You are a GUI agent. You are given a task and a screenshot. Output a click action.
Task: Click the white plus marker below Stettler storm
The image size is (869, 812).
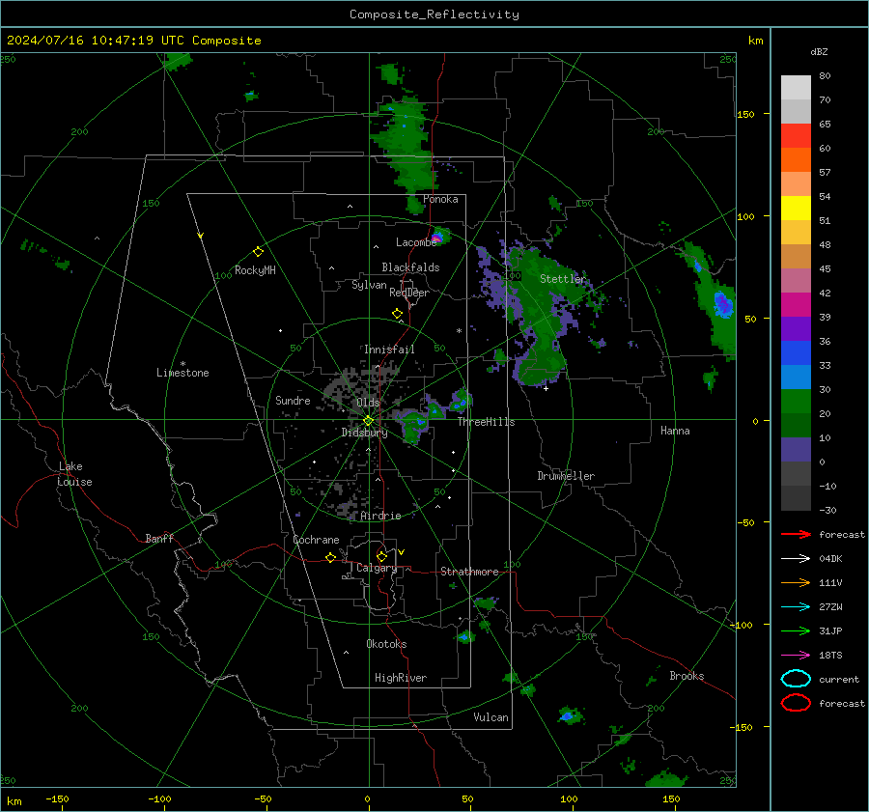click(546, 388)
